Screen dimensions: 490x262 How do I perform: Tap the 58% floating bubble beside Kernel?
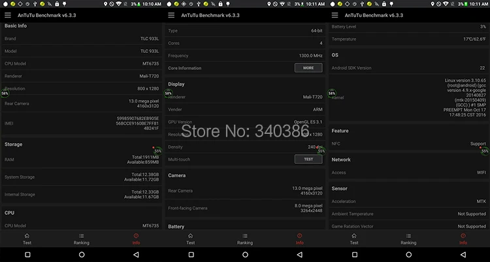point(331,93)
